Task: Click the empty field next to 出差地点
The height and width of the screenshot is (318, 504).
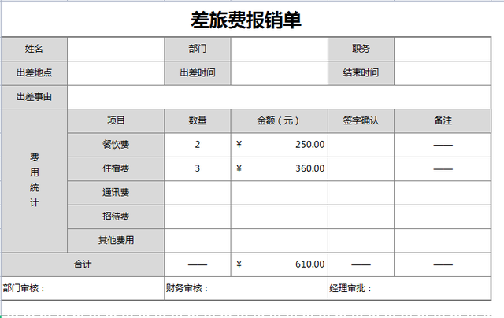Action: coord(116,73)
